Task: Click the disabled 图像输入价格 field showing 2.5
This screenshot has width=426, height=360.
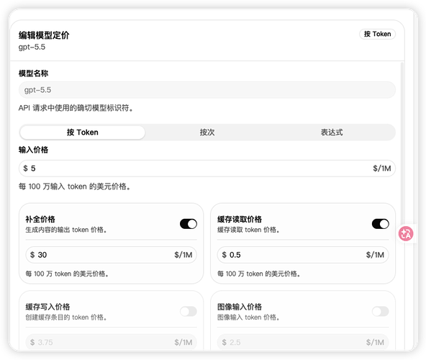Action: tap(303, 342)
